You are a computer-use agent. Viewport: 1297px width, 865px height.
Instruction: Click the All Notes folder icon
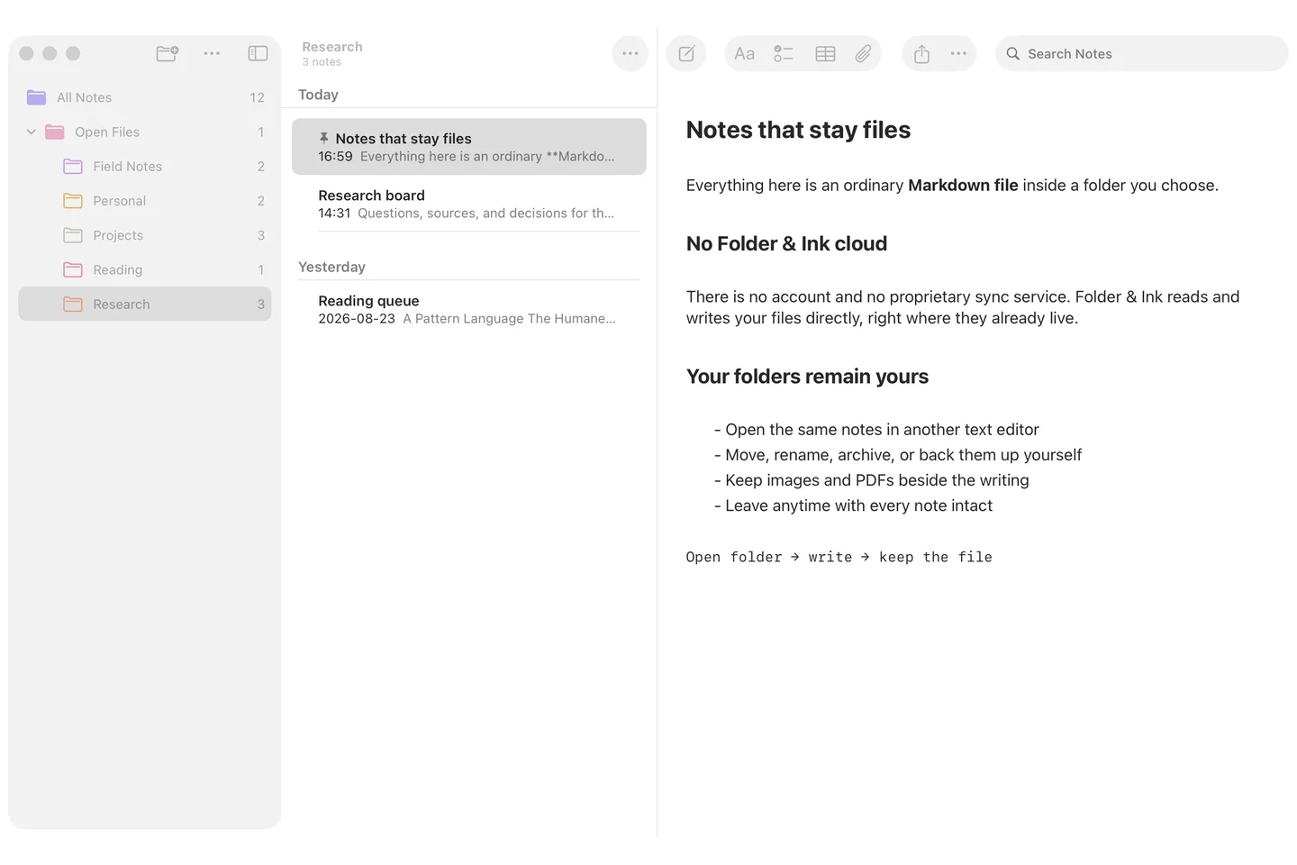point(37,97)
